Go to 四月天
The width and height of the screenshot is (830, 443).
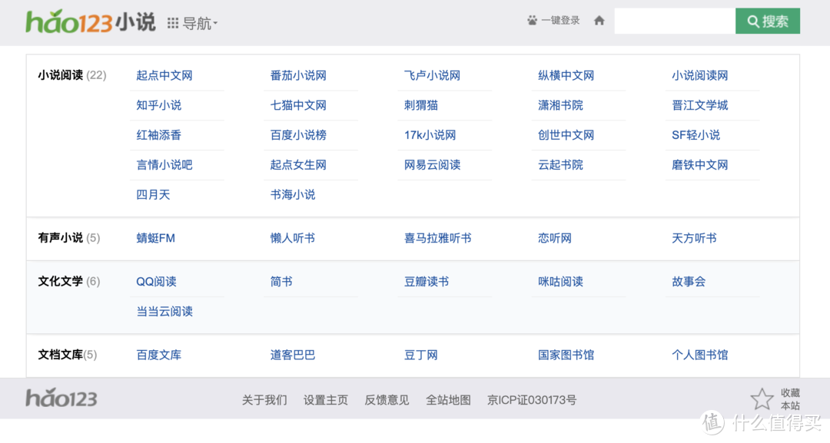coord(153,194)
